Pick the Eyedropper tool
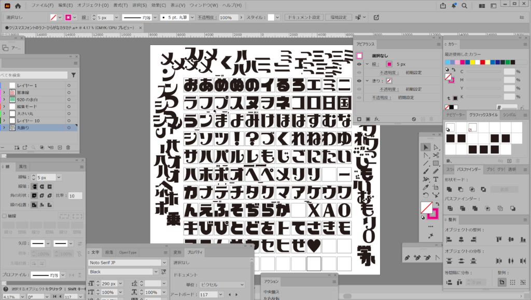This screenshot has width=531, height=300. 426,187
